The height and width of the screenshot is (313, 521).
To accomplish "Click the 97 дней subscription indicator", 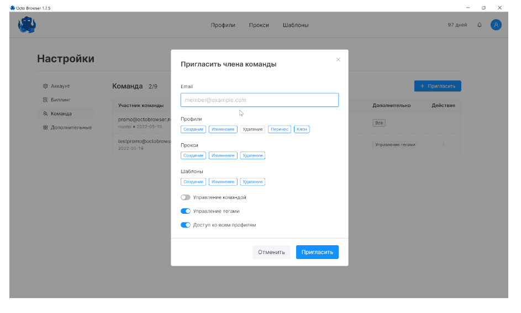I will (457, 25).
